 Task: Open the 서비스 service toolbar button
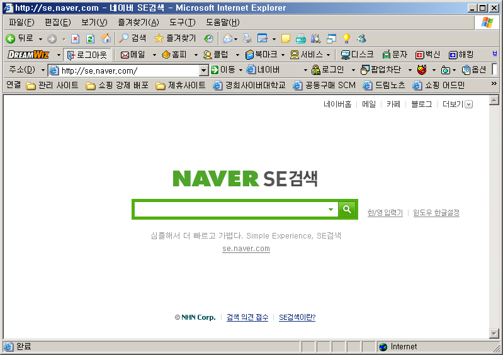click(307, 55)
